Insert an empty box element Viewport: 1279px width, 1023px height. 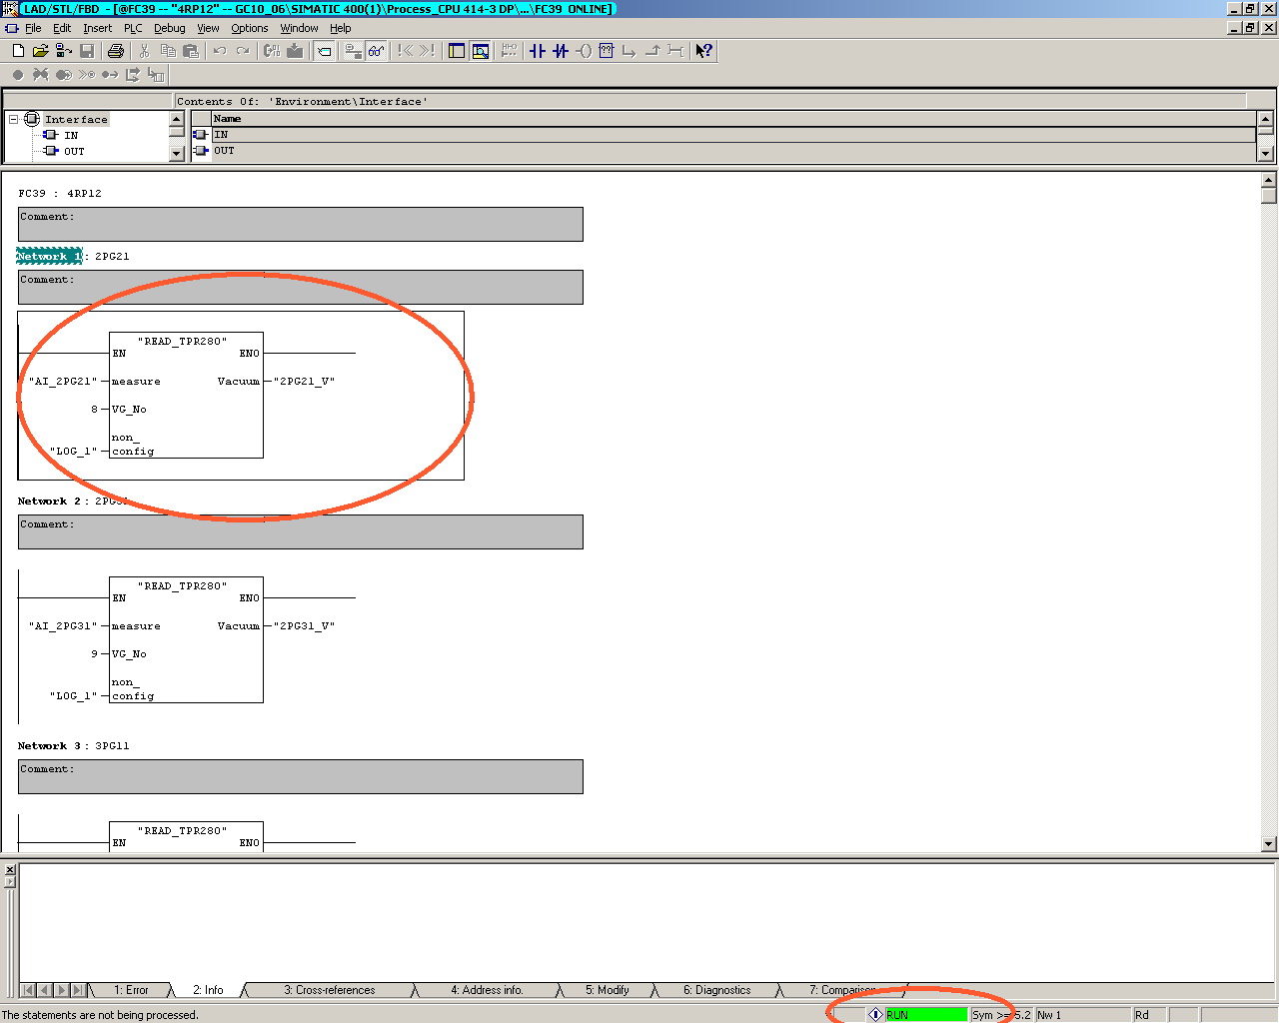click(x=607, y=51)
